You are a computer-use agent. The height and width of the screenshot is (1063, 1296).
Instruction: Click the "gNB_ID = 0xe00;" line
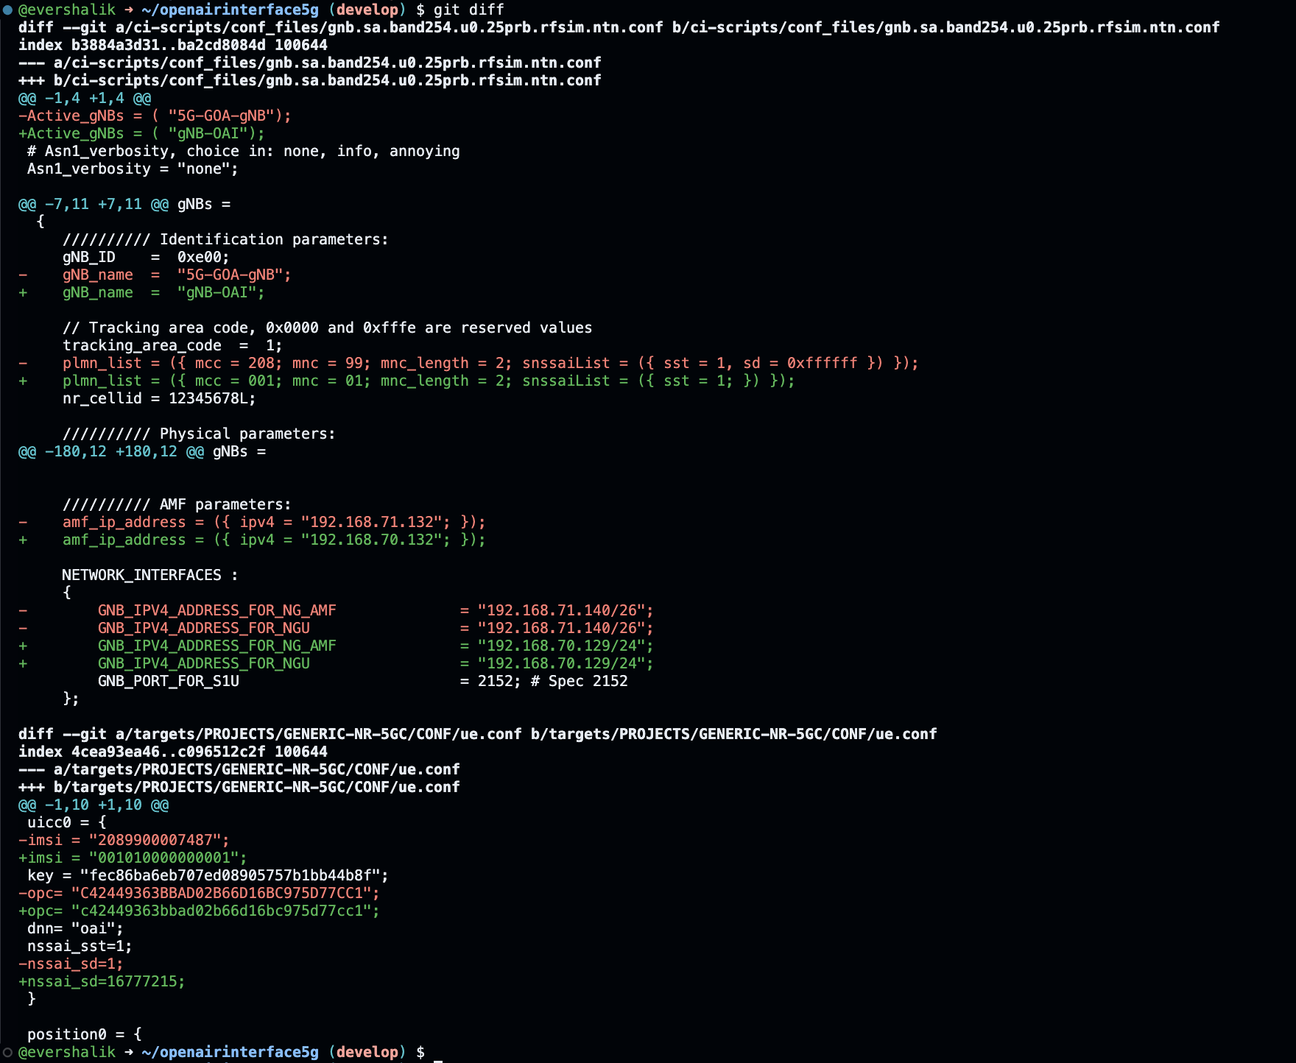(146, 257)
